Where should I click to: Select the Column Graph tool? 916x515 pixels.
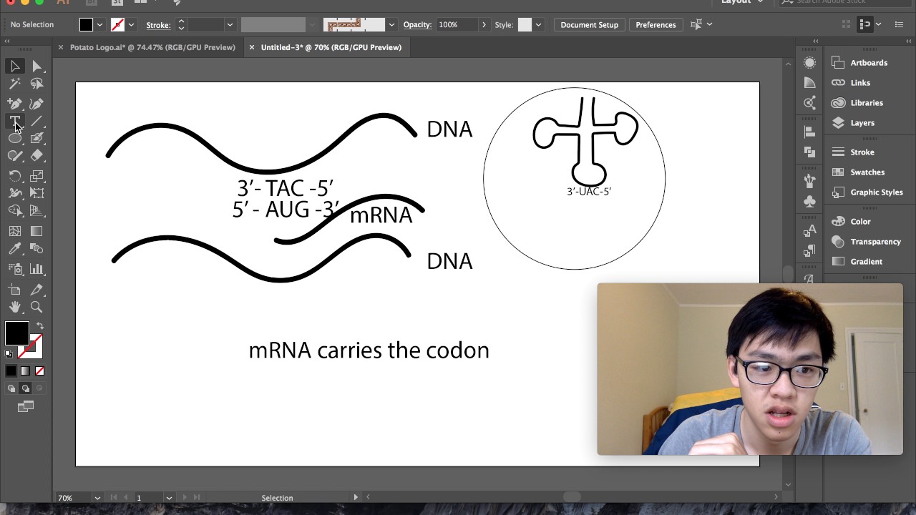[x=36, y=269]
